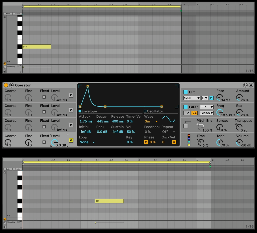Click the Operator unfold play-triangle icon
The width and height of the screenshot is (257, 233).
(11, 85)
